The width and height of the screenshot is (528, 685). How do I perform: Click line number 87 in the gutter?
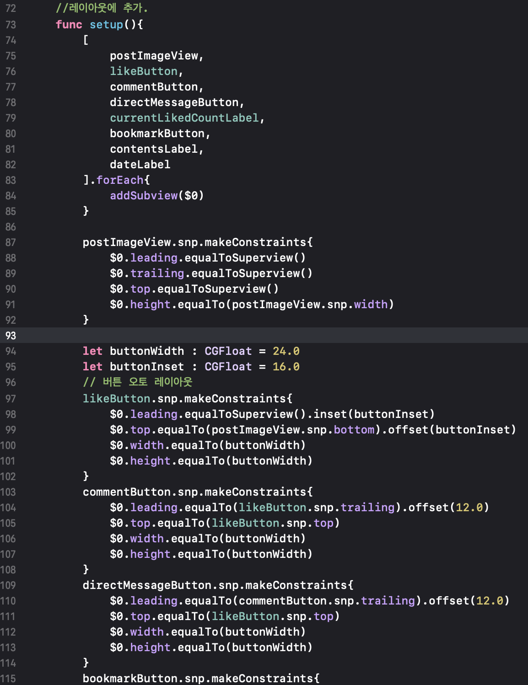pyautogui.click(x=11, y=242)
